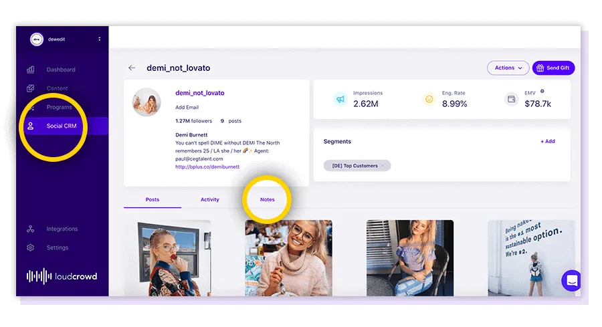
Task: Open Integrations in the sidebar
Action: click(62, 229)
